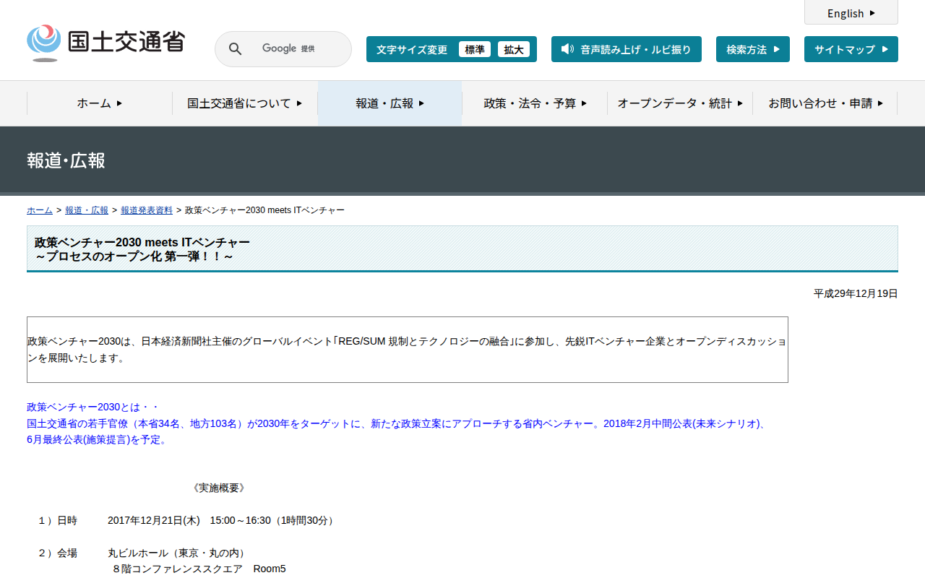Click the speaker icon for audio reading
This screenshot has width=925, height=578.
[x=567, y=49]
